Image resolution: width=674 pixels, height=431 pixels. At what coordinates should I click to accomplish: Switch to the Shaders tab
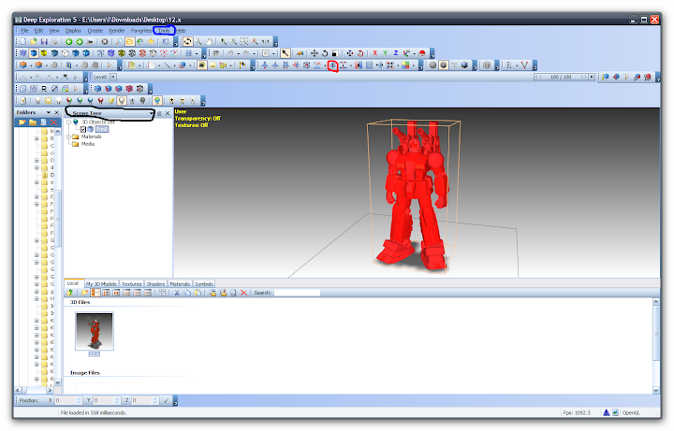pos(155,284)
